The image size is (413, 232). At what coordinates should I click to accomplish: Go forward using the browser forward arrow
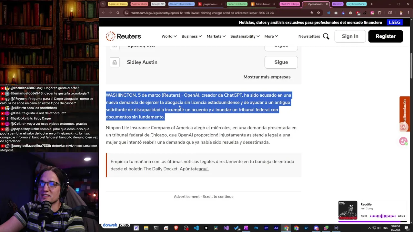point(110,13)
